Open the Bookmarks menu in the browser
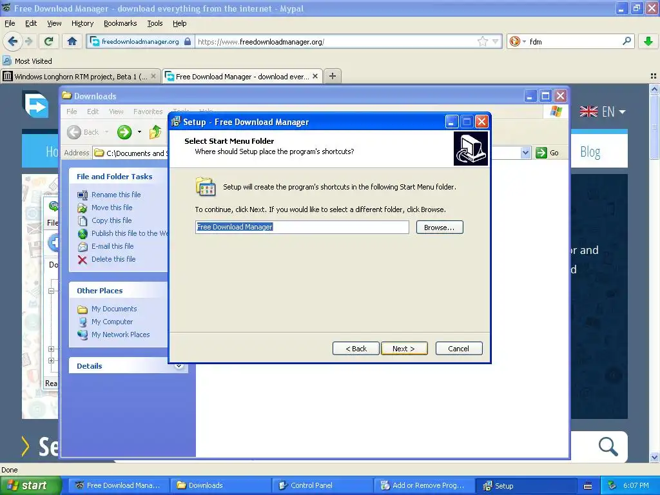 tap(120, 23)
